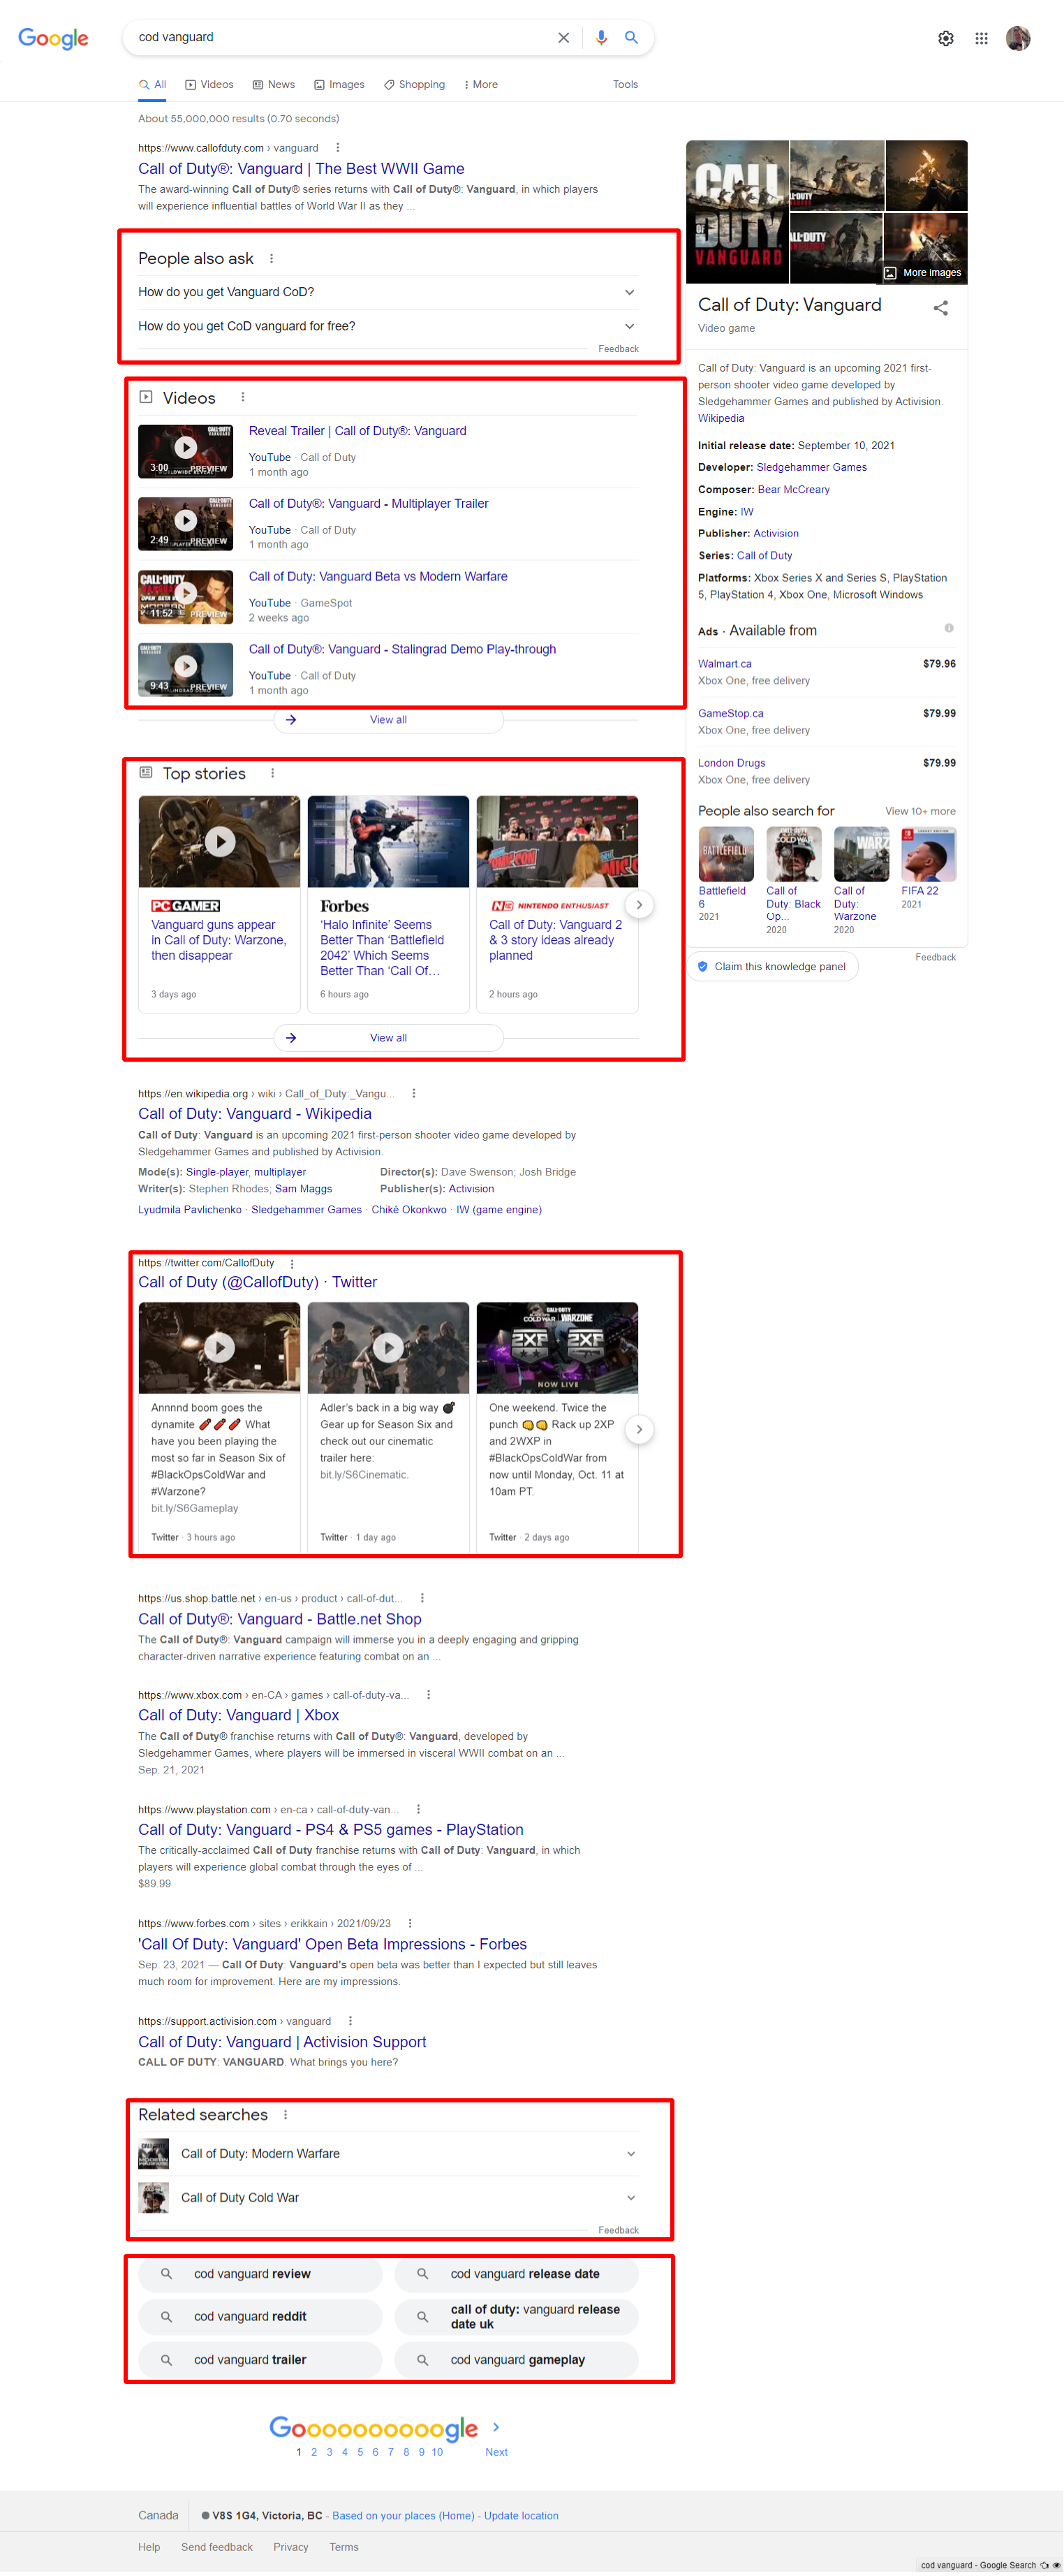Expand 'How do you get CoD vanguard for free?'
This screenshot has height=2576, width=1064.
(x=388, y=326)
